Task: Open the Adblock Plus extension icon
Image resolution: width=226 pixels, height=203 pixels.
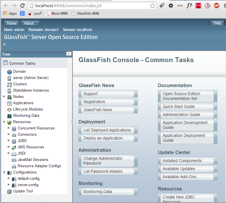Action: 217,6
